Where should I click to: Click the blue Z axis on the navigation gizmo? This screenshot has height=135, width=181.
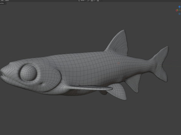(179, 7)
